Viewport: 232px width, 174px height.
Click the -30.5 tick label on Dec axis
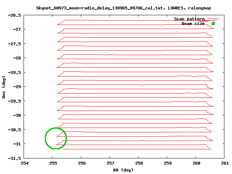pos(14,130)
